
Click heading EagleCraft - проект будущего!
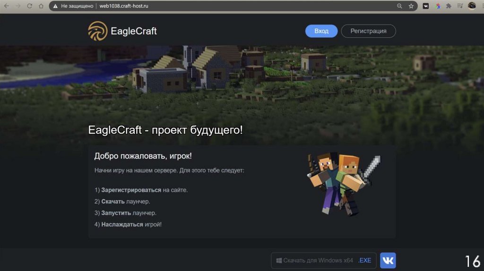coord(165,130)
